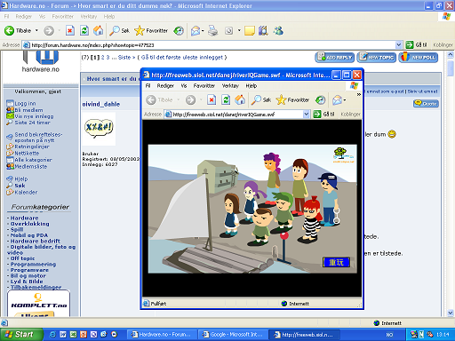Click the blue restart button in game
This screenshot has height=341, width=455.
336,262
